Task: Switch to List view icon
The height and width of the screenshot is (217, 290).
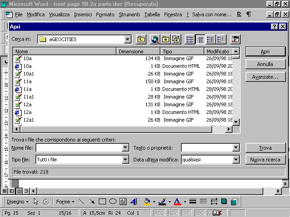Action: coord(190,39)
